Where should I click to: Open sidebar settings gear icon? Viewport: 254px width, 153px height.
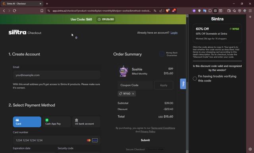[x=250, y=149]
